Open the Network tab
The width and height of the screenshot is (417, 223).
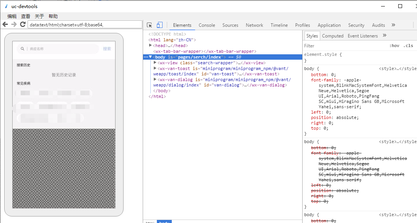tap(254, 25)
